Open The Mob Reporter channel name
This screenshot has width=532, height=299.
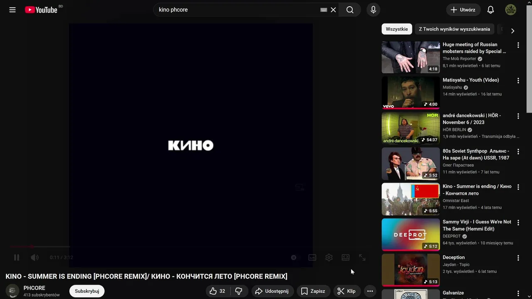(459, 59)
